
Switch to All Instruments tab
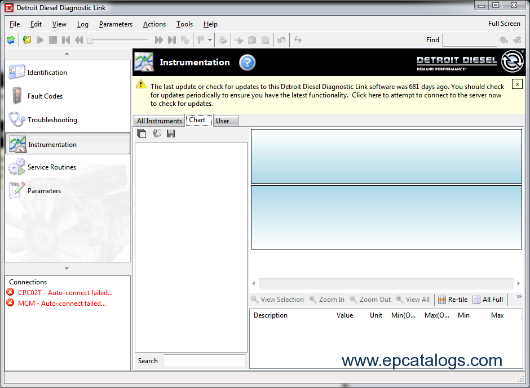(159, 121)
